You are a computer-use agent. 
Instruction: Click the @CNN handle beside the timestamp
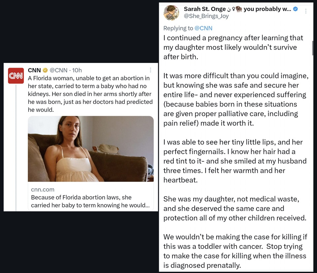pos(58,70)
